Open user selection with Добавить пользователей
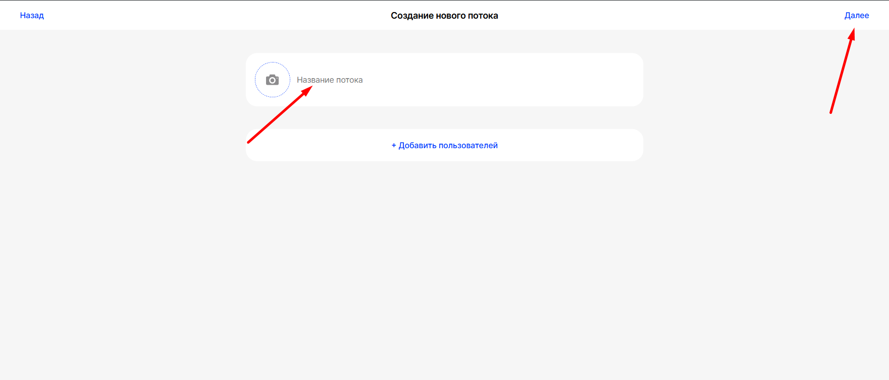 coord(448,146)
